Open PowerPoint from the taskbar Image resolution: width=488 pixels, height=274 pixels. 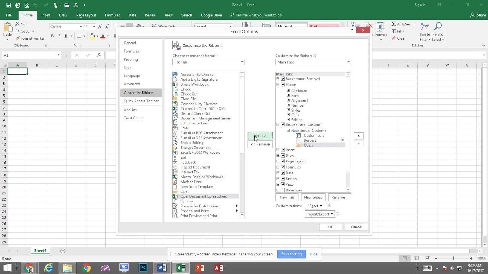coord(200,268)
